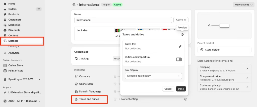Image resolution: width=257 pixels, height=107 pixels.
Task: Click the Done button
Action: tap(181, 89)
